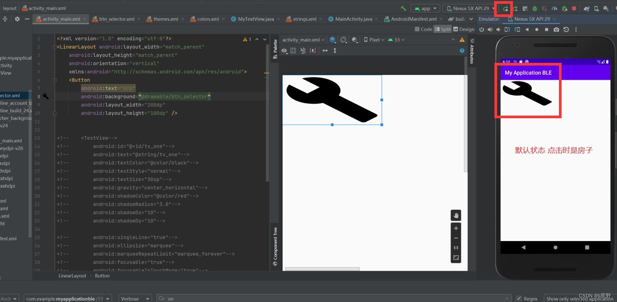Click the Logcat search input field
The width and height of the screenshot is (617, 302).
pos(334,299)
